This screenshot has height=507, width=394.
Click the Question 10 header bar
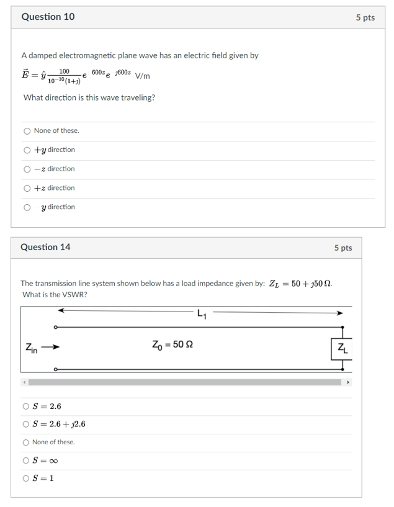pyautogui.click(x=186, y=17)
